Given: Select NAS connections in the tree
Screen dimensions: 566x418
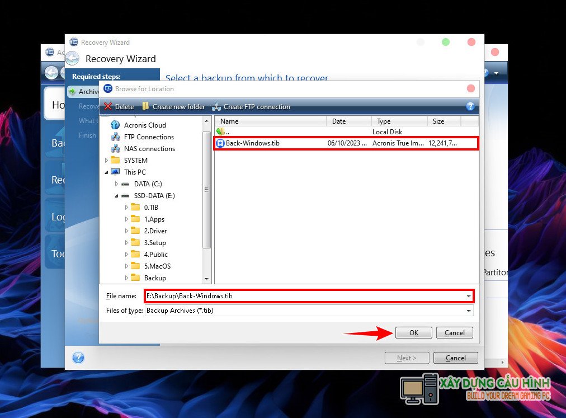Looking at the screenshot, I should 149,148.
